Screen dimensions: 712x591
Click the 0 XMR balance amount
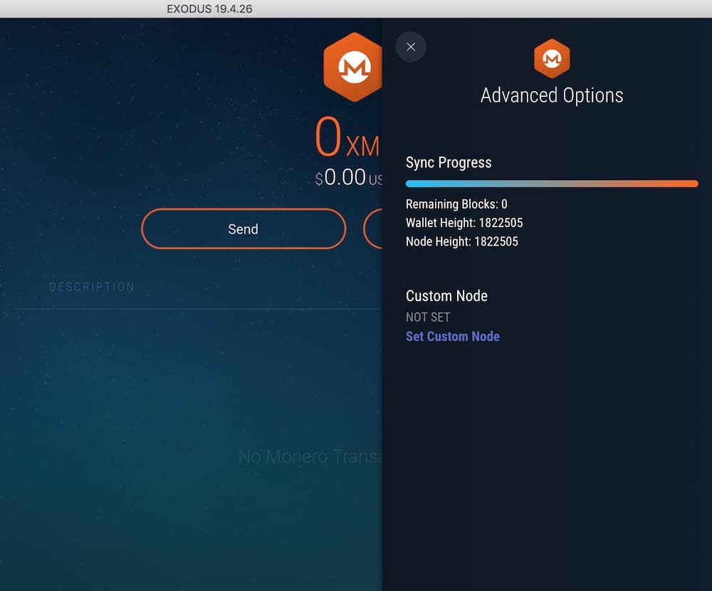[x=347, y=136]
